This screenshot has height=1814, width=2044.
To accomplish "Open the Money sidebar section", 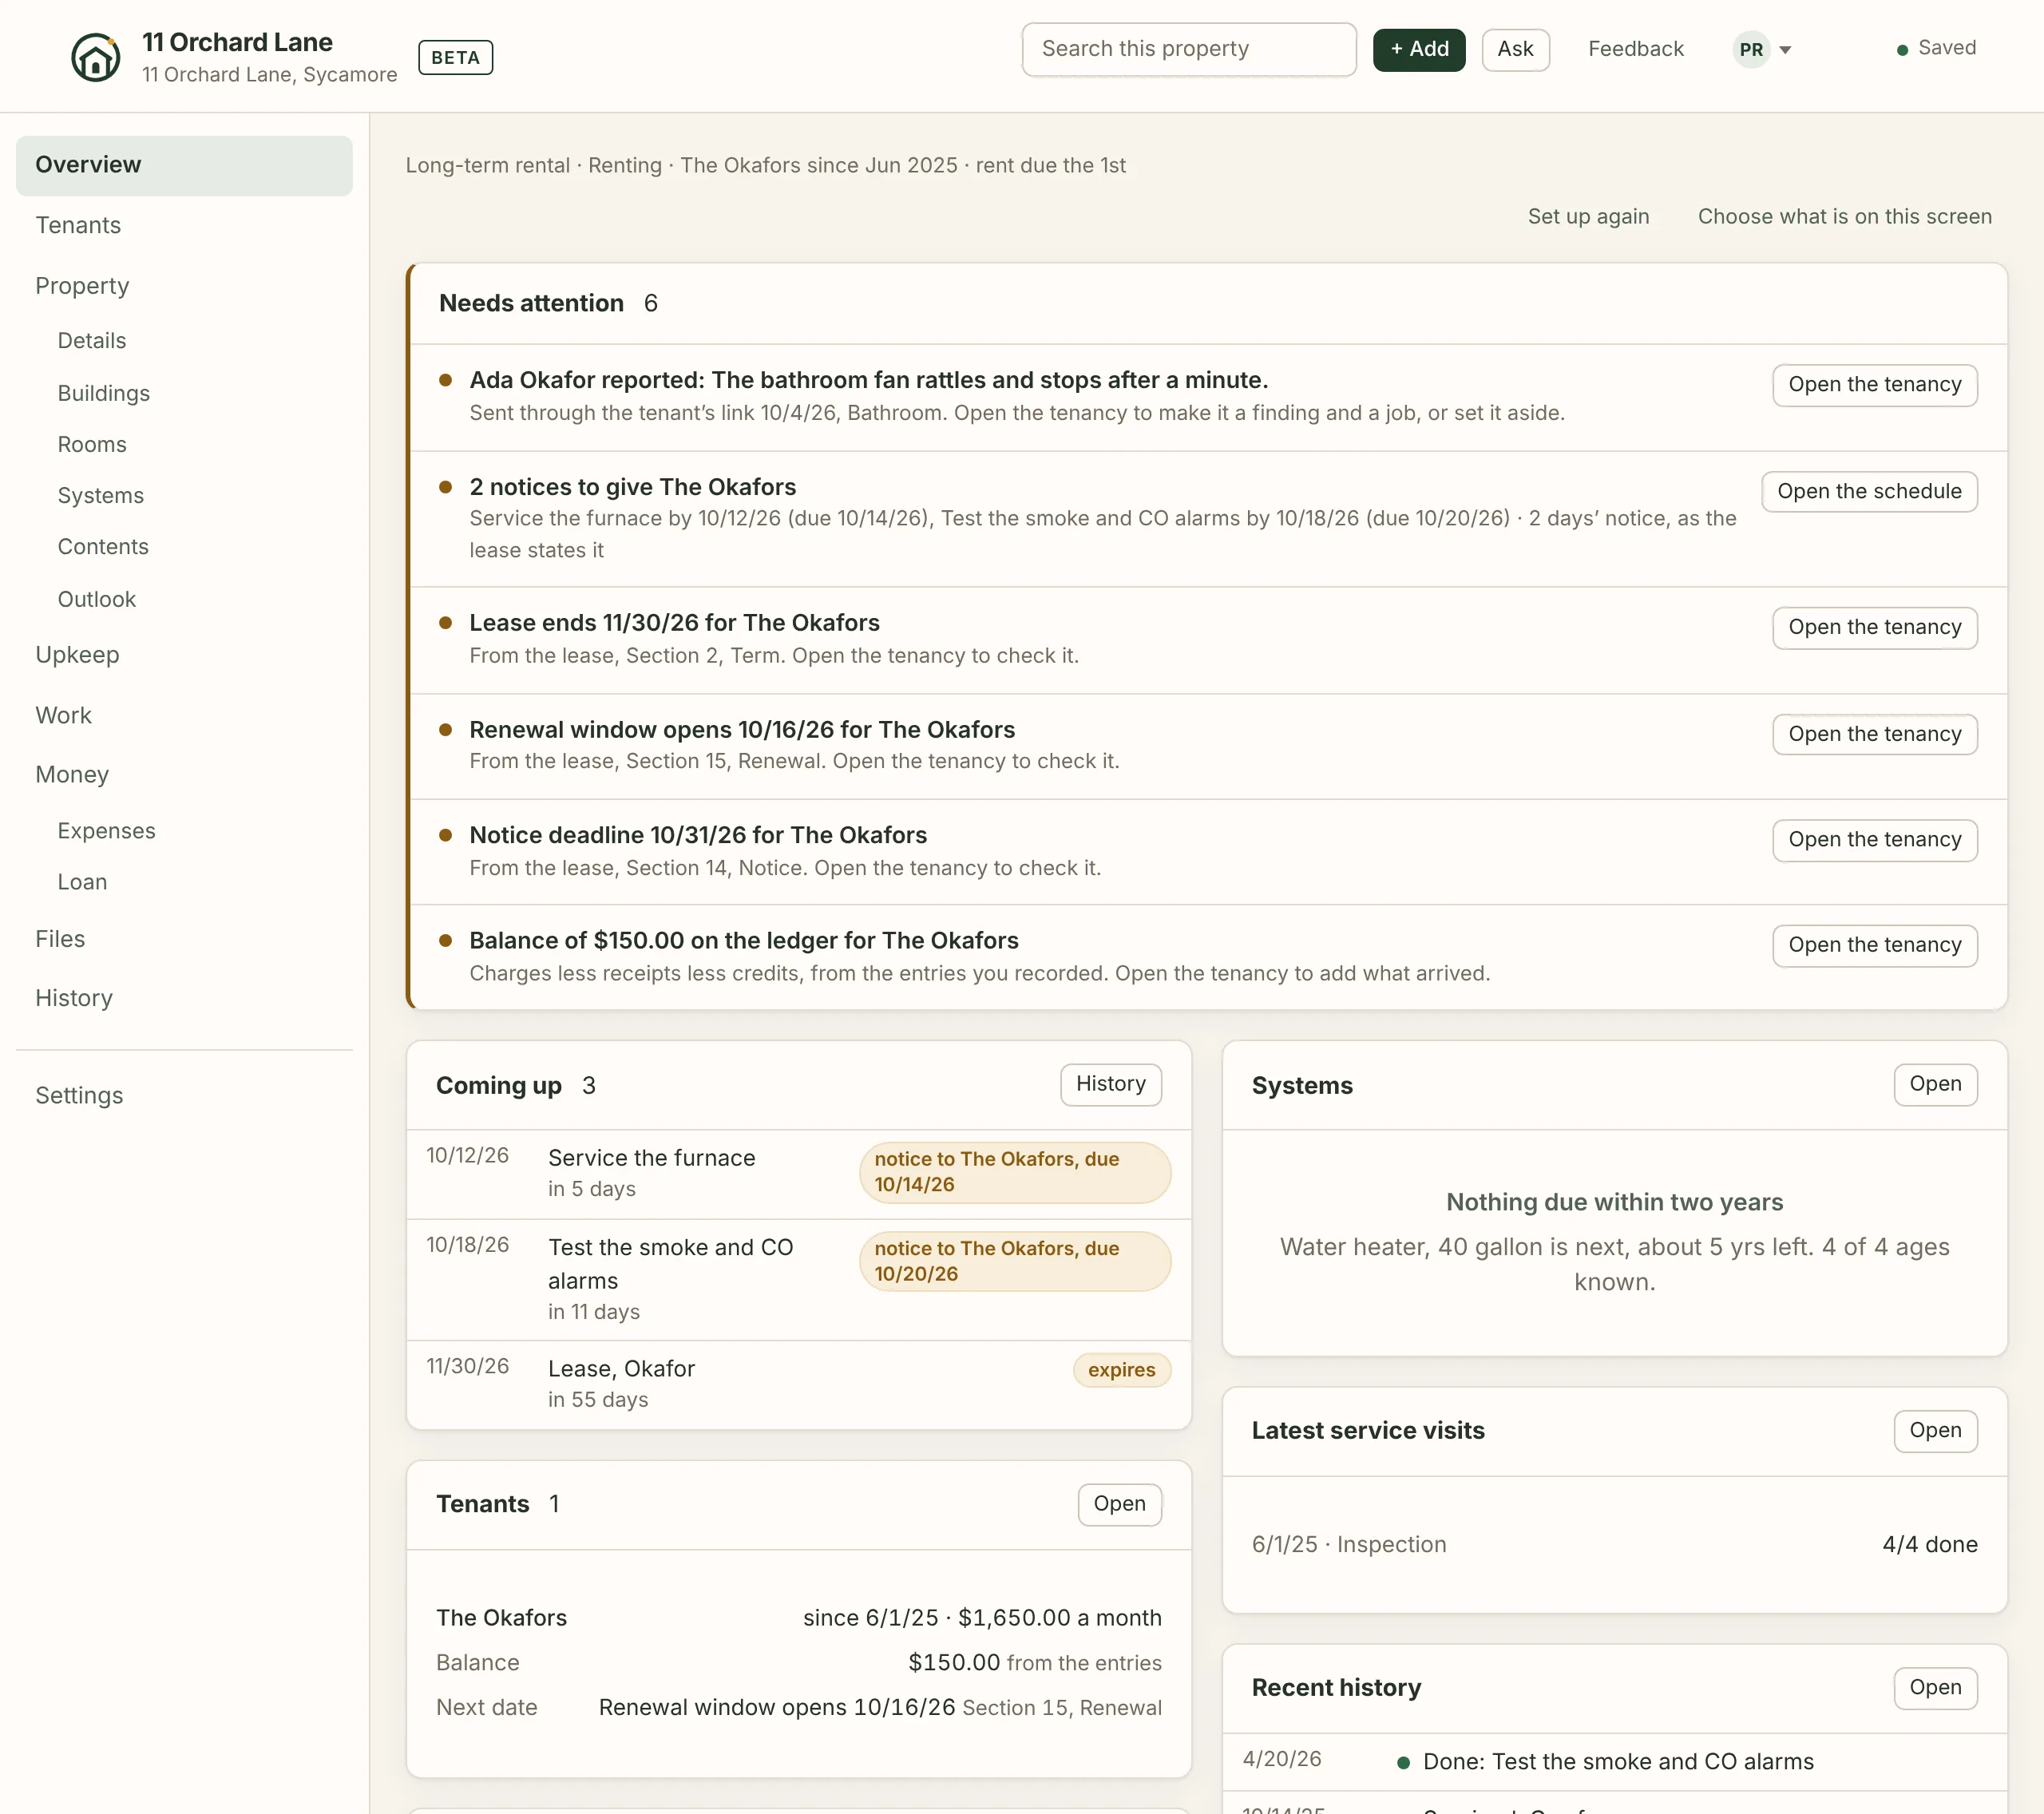I will click(x=72, y=775).
